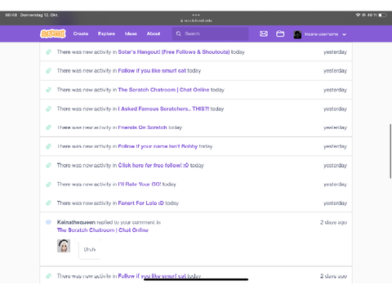392x294 pixels.
Task: Open the Ideas menu item
Action: point(131,33)
